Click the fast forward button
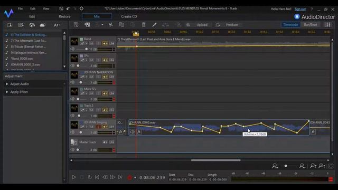The height and width of the screenshot is (190, 338). (x=112, y=177)
